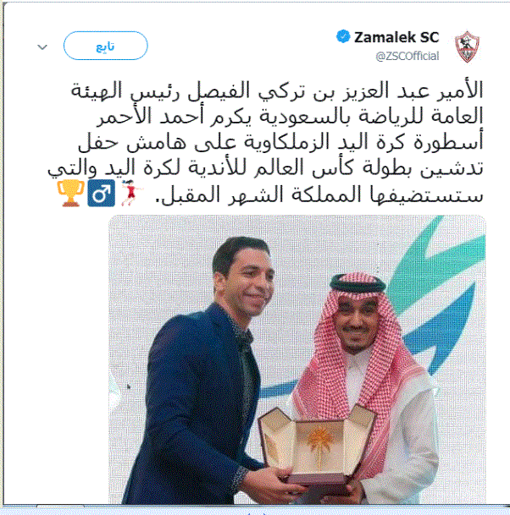Click the Zamalek club crest avatar
Image resolution: width=510 pixels, height=515 pixels.
pyautogui.click(x=468, y=47)
